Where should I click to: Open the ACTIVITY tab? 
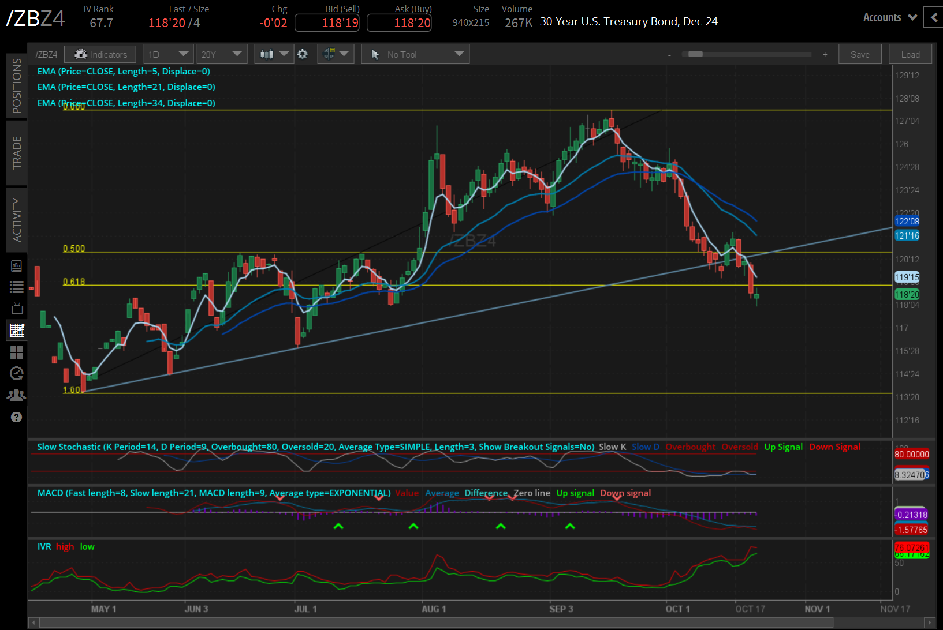click(x=16, y=219)
